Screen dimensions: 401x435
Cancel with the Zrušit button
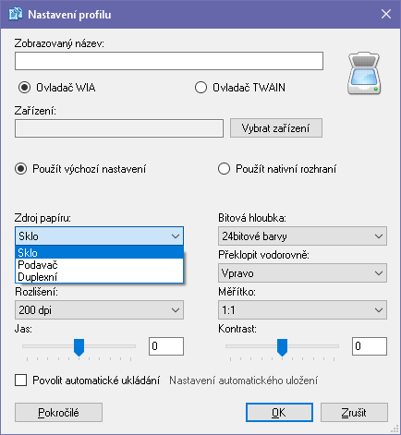click(x=354, y=413)
